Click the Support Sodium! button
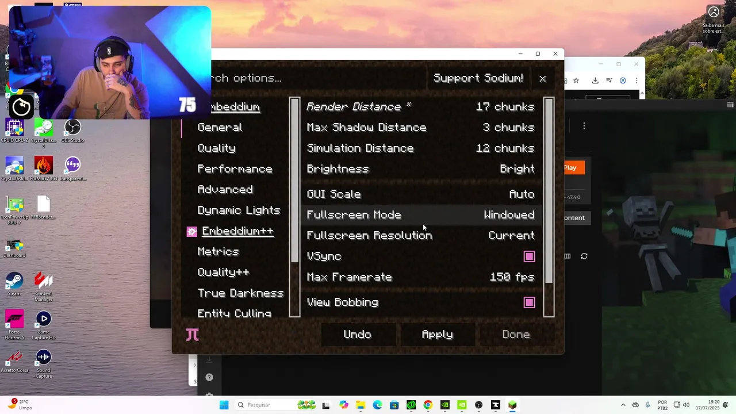 [x=478, y=78]
